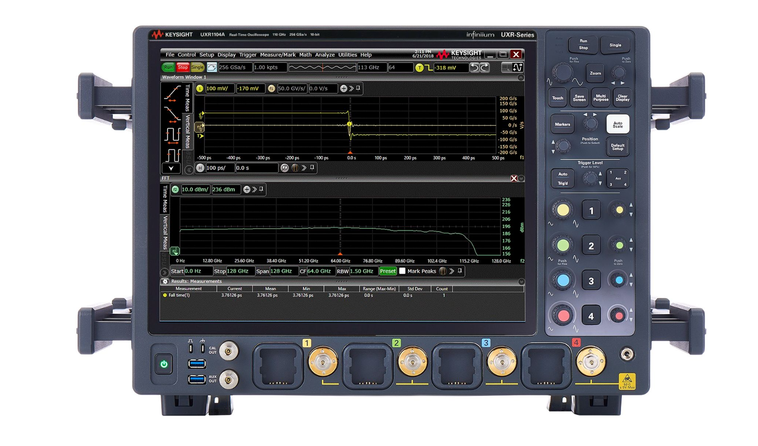758x446 pixels.
Task: Click the green Preset button
Action: [387, 271]
